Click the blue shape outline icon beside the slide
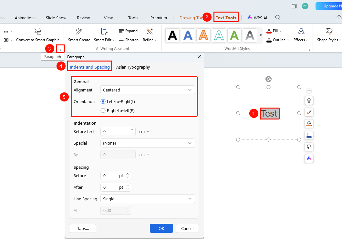This screenshot has width=342, height=248. click(x=309, y=135)
